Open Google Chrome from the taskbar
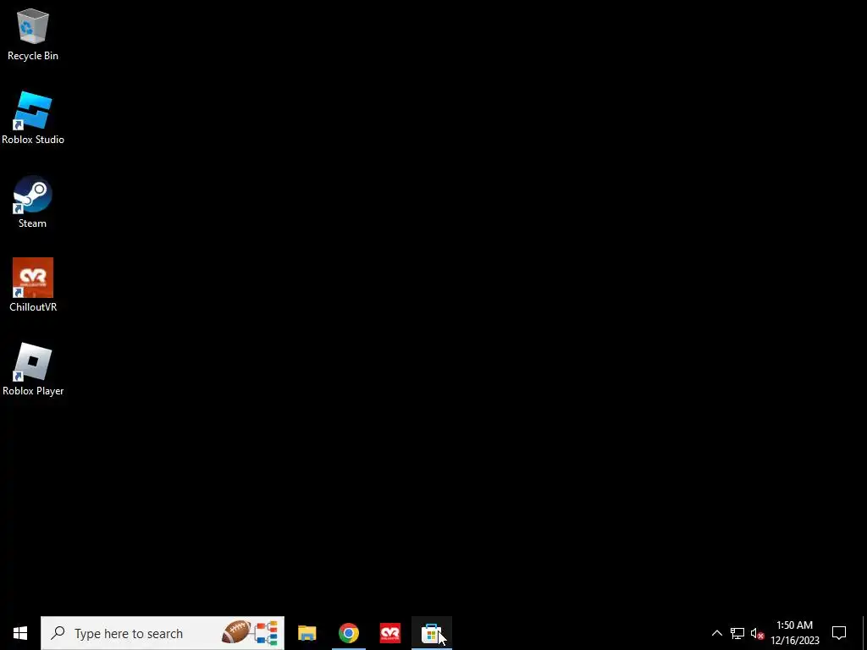 [x=348, y=633]
